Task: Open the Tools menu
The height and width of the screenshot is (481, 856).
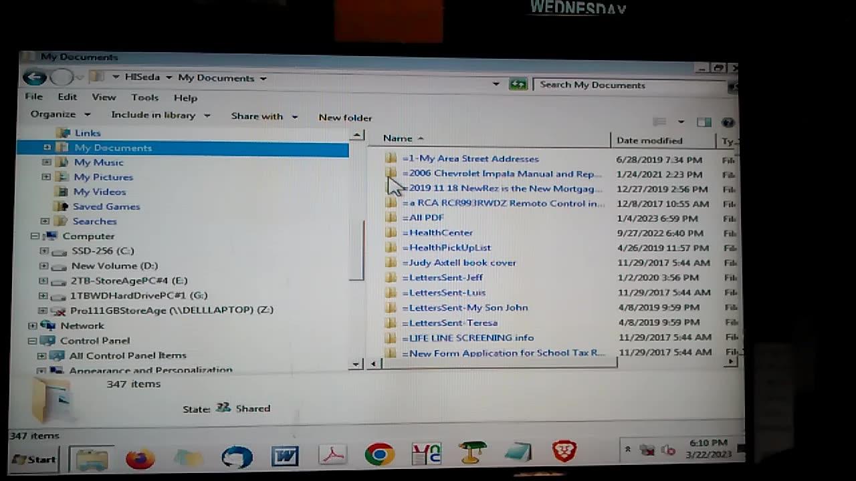Action: (x=144, y=98)
